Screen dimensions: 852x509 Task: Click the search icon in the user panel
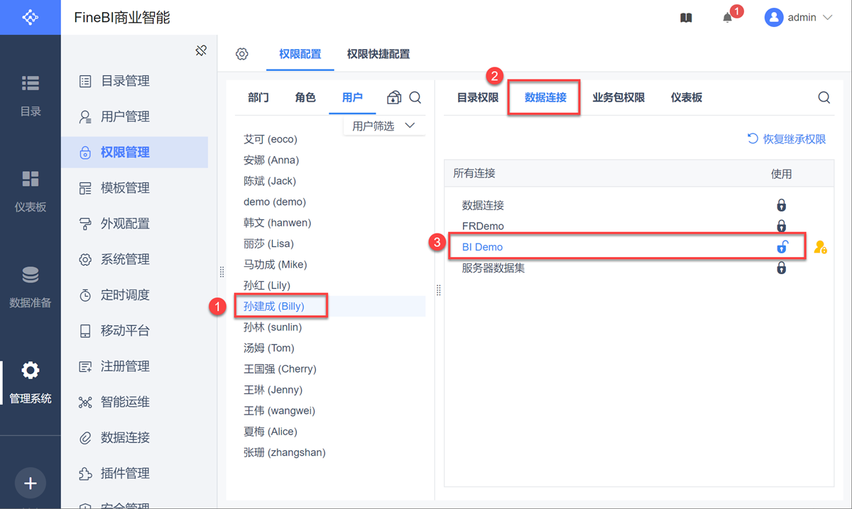(415, 98)
